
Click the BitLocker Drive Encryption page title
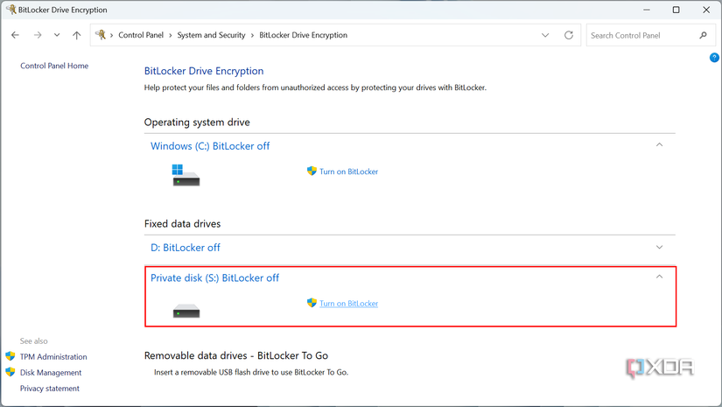(x=204, y=71)
